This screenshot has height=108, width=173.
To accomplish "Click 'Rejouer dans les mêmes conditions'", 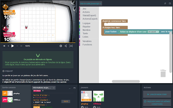I will 157,103.
